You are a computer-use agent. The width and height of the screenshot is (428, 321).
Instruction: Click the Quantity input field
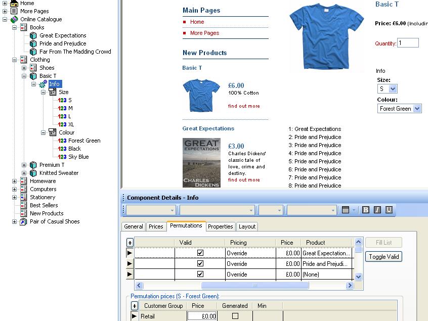point(408,43)
